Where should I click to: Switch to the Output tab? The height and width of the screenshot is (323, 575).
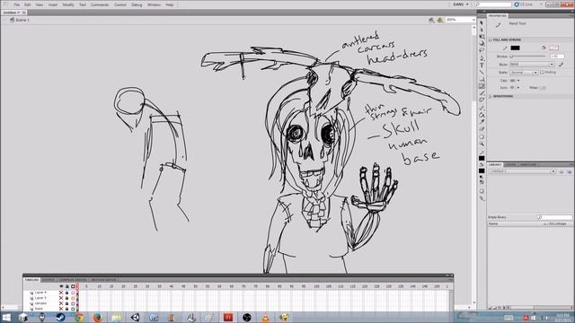48,280
